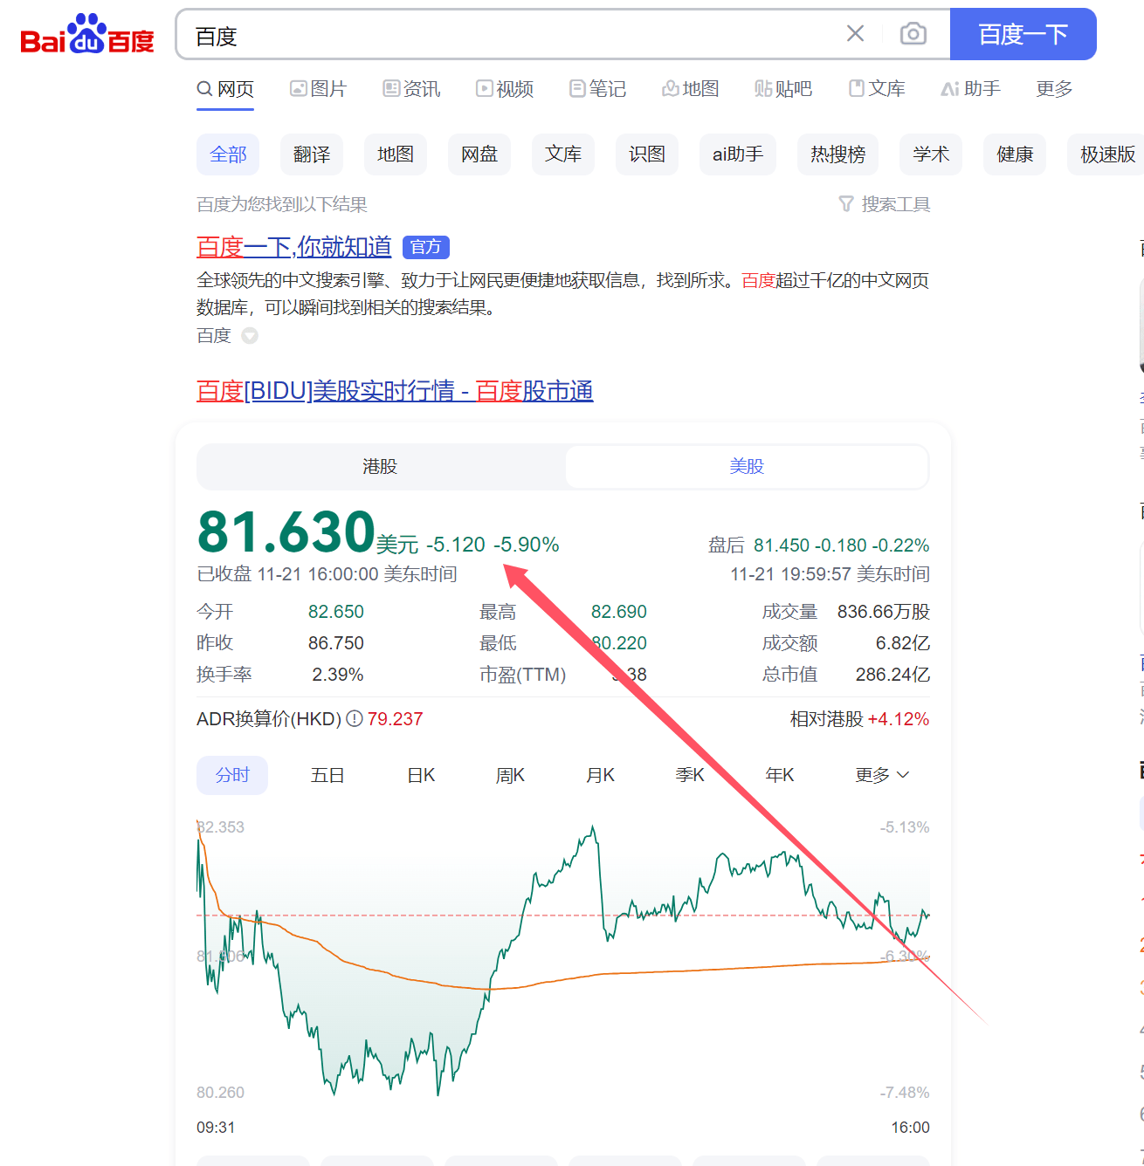Click the 81.630 stock price
The image size is (1144, 1166).
click(286, 532)
